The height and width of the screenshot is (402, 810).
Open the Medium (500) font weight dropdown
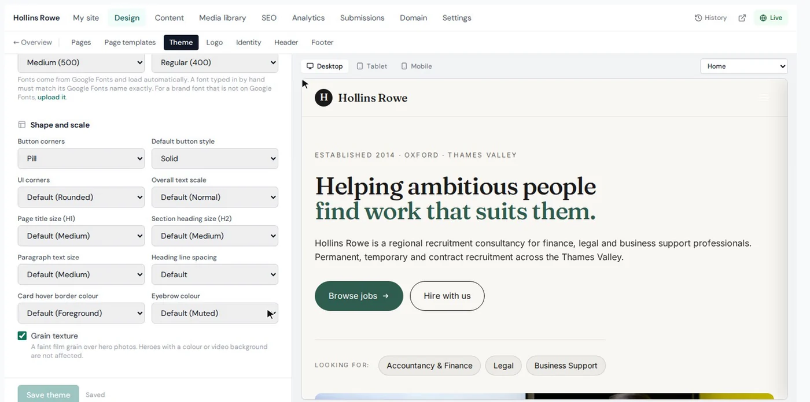[x=81, y=62]
